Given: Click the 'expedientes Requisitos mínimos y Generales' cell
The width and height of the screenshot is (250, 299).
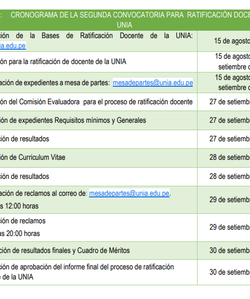Looking at the screenshot, I should 73,120.
